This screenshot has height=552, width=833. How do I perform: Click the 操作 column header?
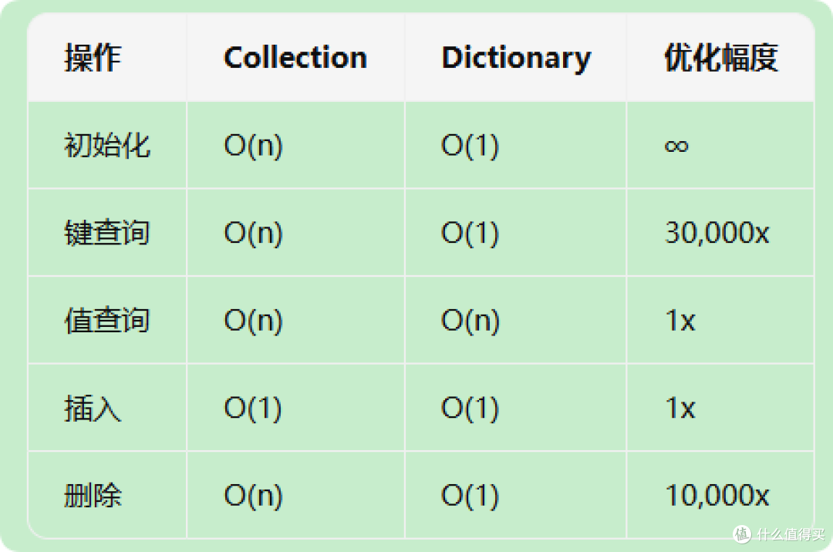click(x=93, y=57)
